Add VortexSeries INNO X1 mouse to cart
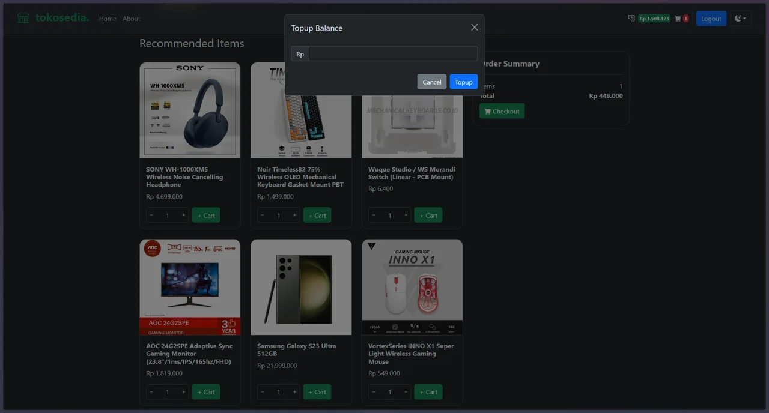The image size is (769, 413). tap(428, 392)
